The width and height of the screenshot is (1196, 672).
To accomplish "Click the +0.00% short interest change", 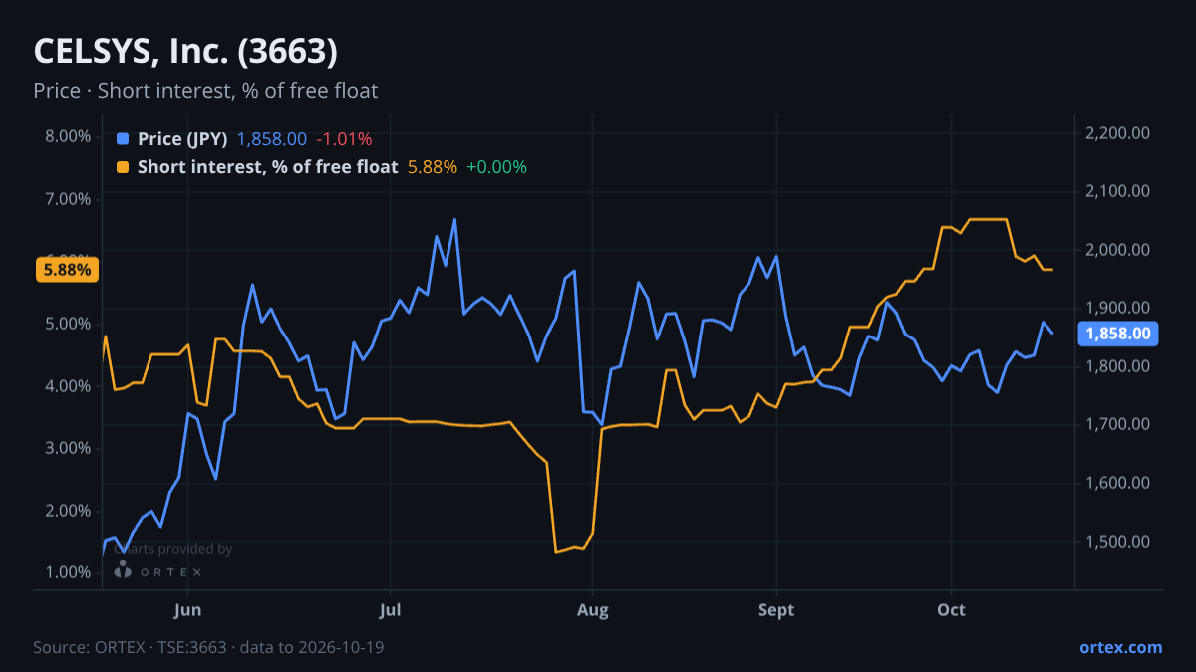I will click(496, 167).
